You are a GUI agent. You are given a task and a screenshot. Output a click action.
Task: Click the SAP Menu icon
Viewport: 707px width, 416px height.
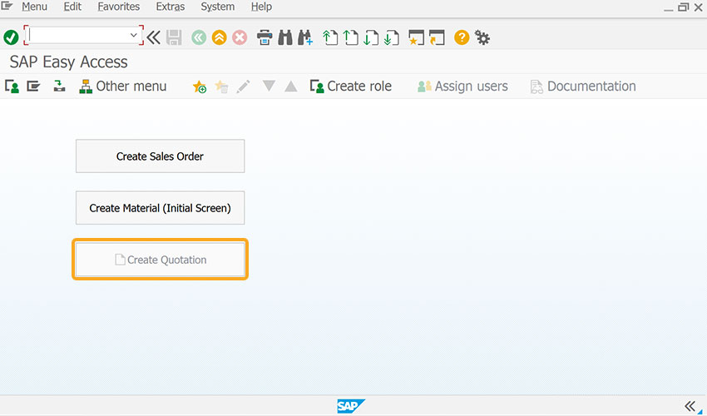(x=33, y=87)
